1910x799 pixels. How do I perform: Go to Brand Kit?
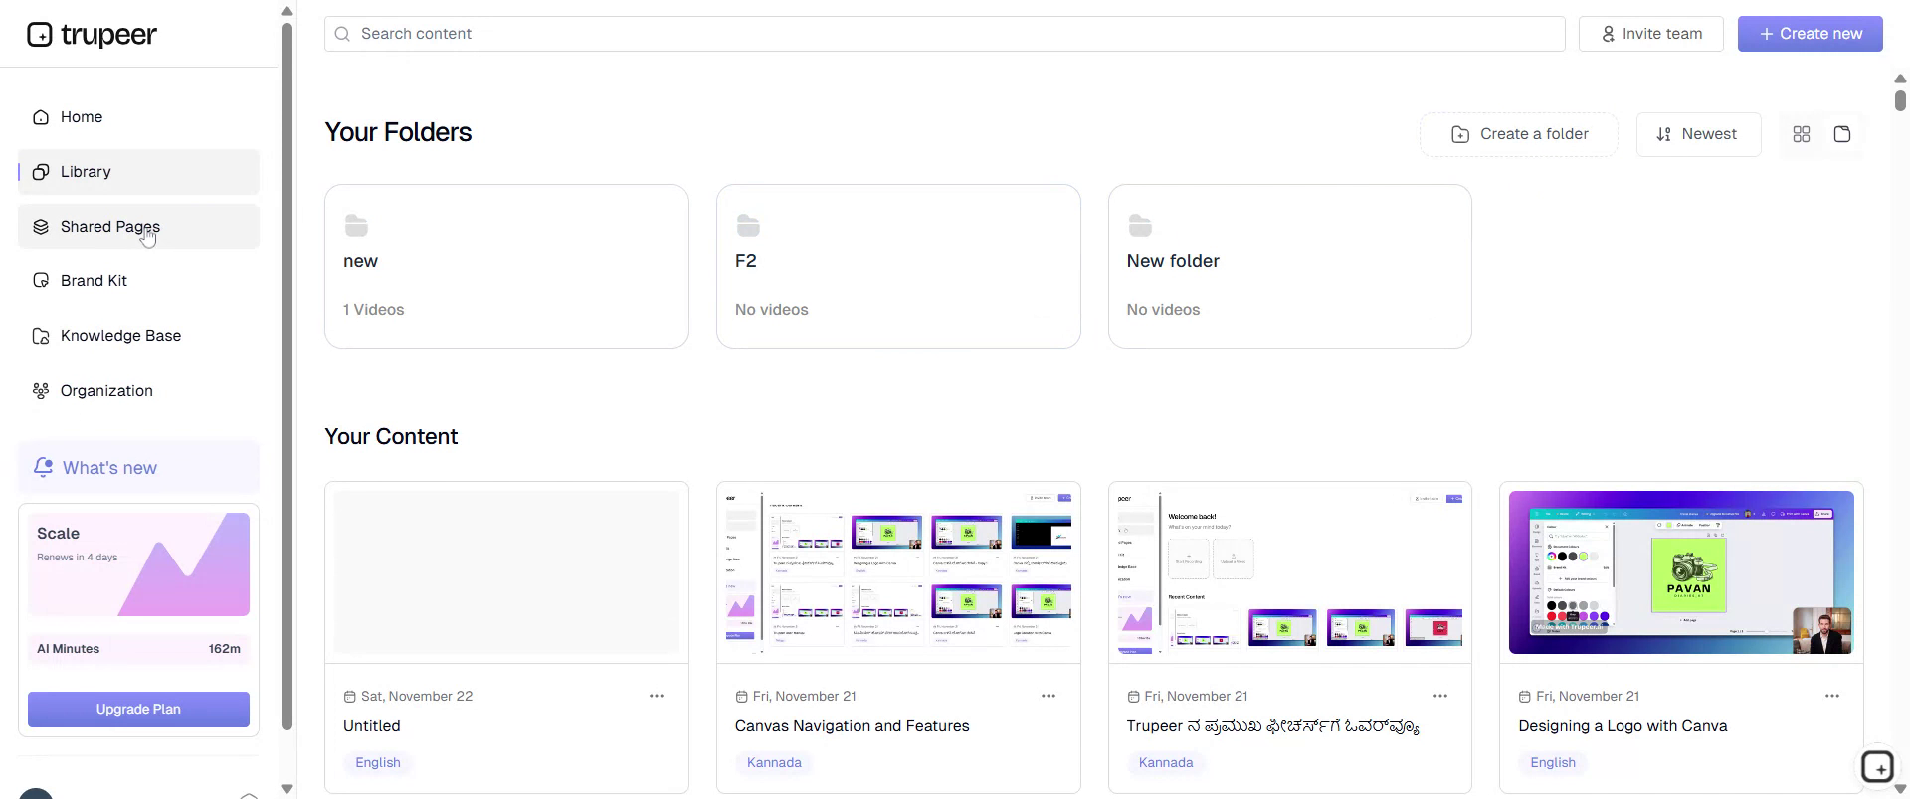click(x=138, y=281)
